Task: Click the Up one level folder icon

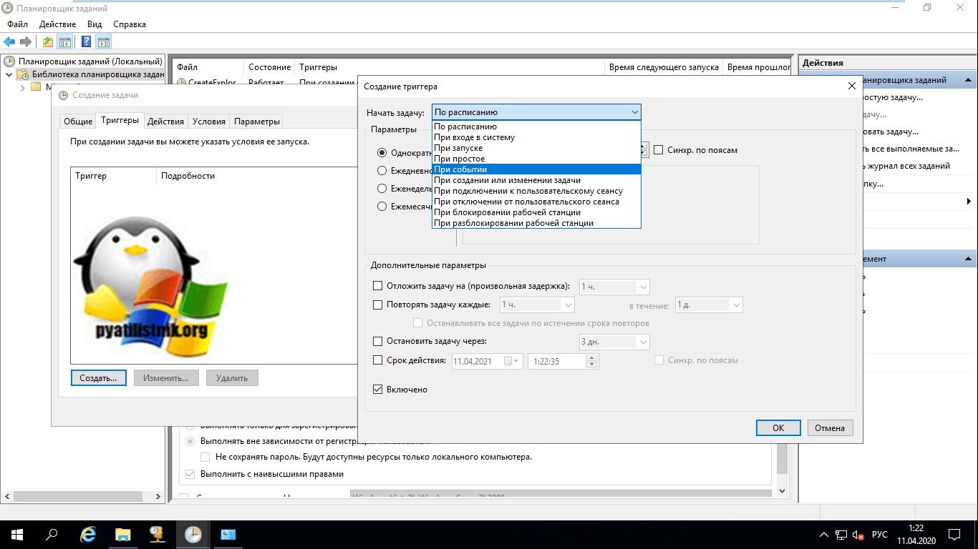Action: (47, 42)
